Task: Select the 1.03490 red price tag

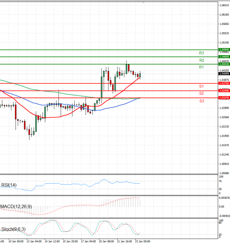Action: coord(224,91)
